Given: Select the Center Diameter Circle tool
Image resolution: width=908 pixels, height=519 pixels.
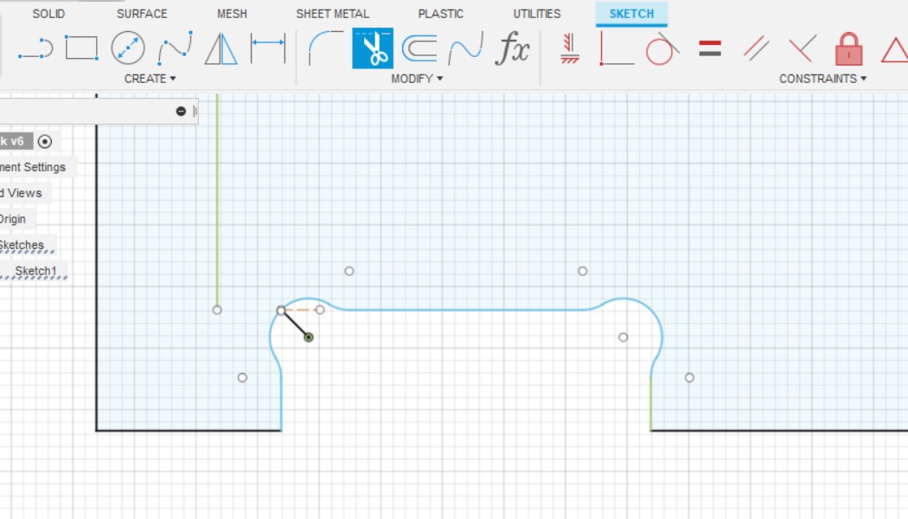Looking at the screenshot, I should [127, 48].
